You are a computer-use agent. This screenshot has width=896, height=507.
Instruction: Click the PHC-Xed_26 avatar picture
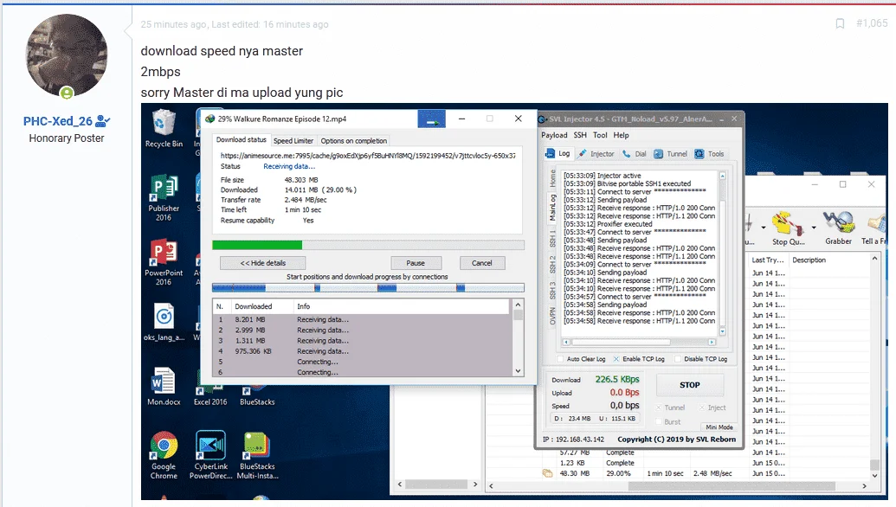(67, 55)
